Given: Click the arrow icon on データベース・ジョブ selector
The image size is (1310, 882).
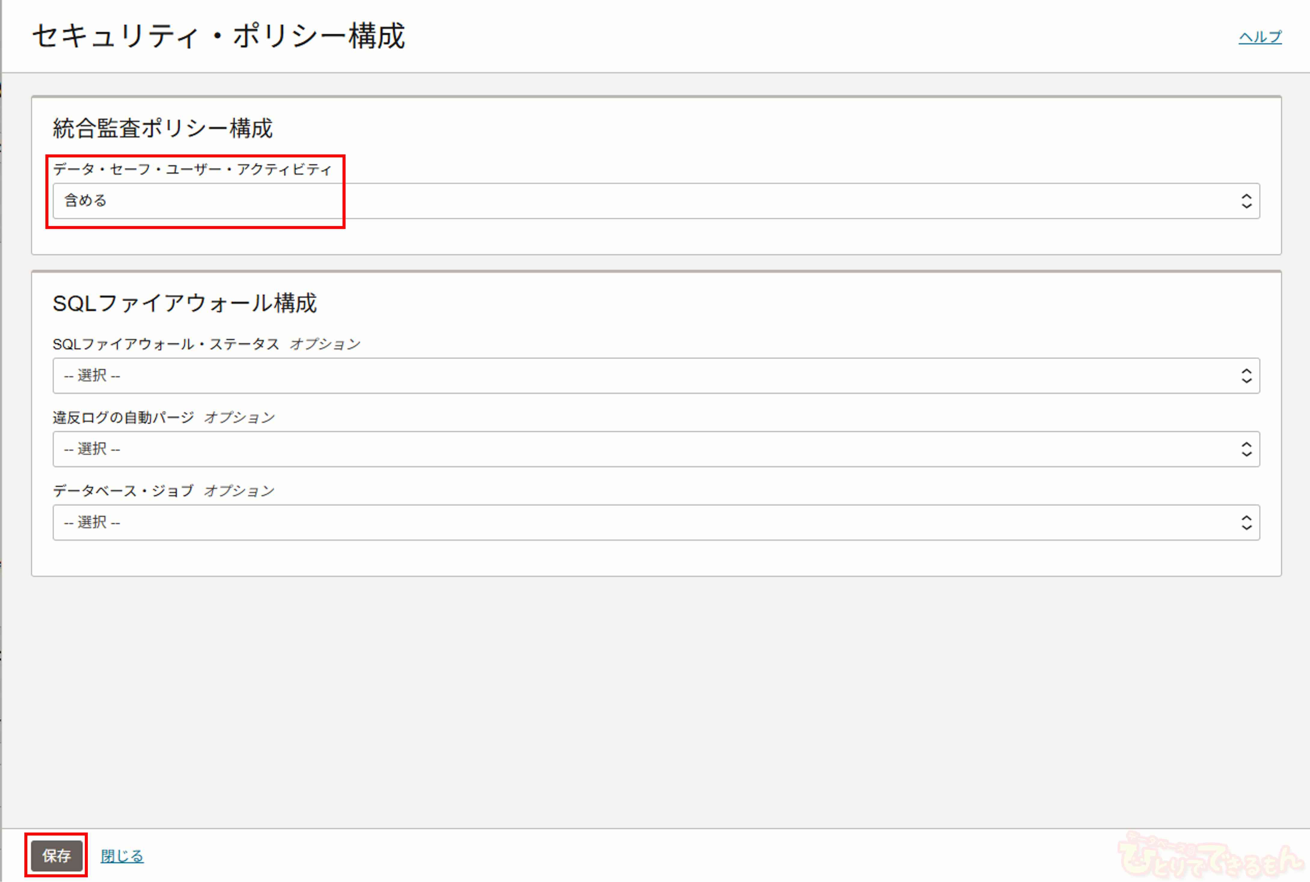Looking at the screenshot, I should pos(1246,523).
